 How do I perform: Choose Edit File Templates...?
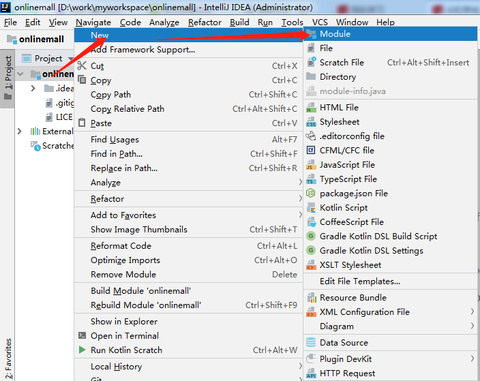[391, 281]
